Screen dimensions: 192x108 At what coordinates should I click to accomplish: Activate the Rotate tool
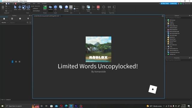coord(28,8)
